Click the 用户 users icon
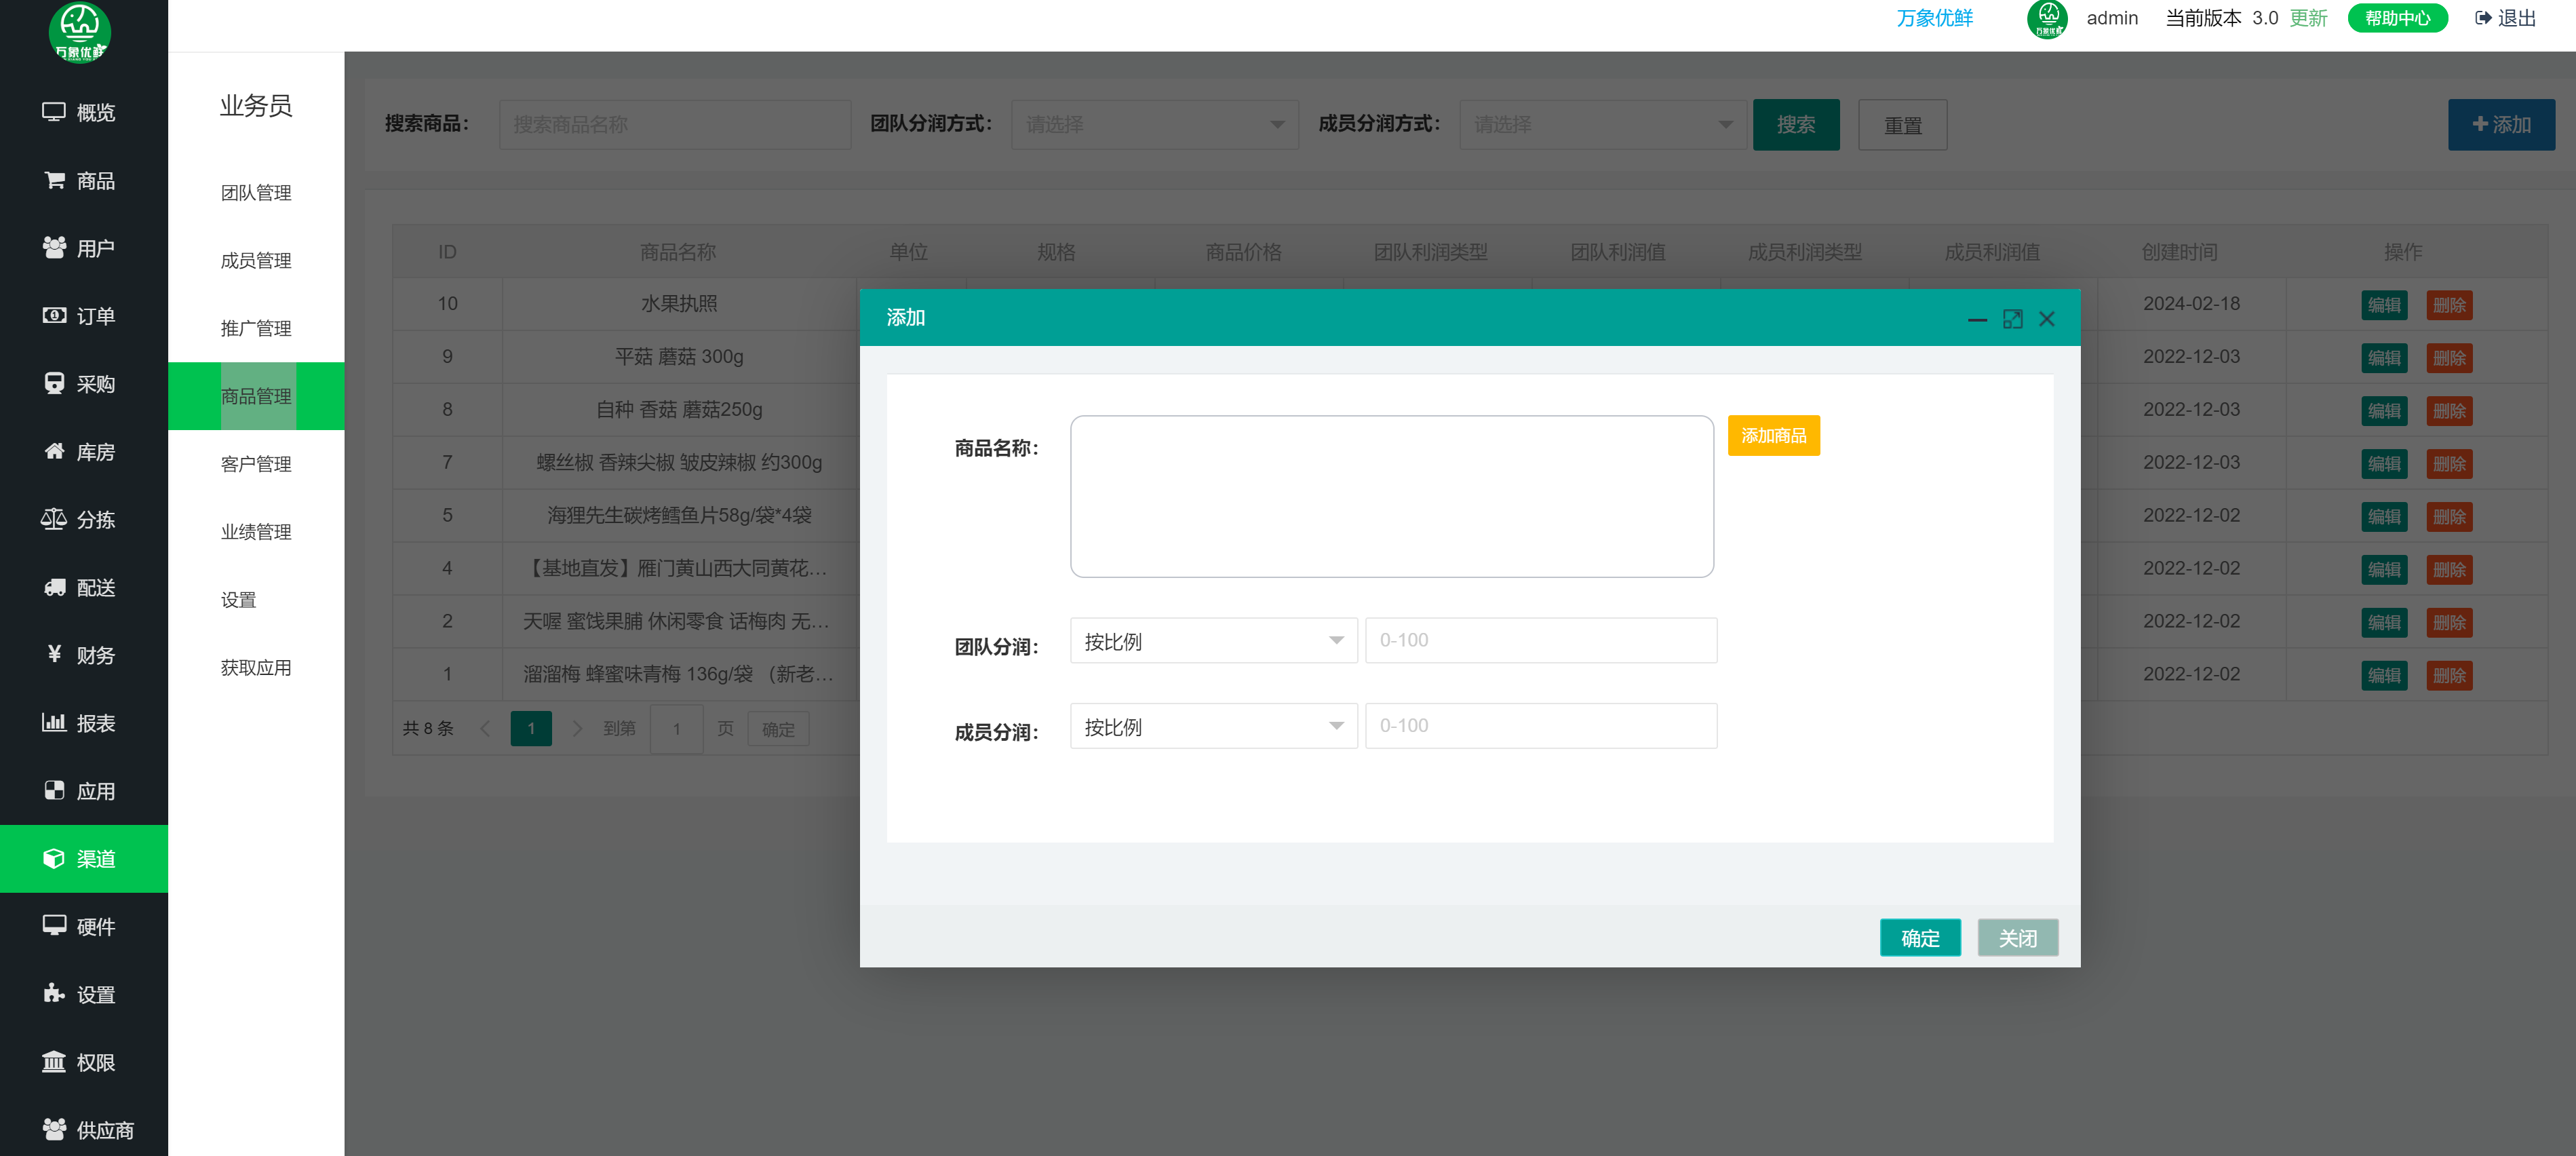Viewport: 2576px width, 1156px height. (53, 248)
